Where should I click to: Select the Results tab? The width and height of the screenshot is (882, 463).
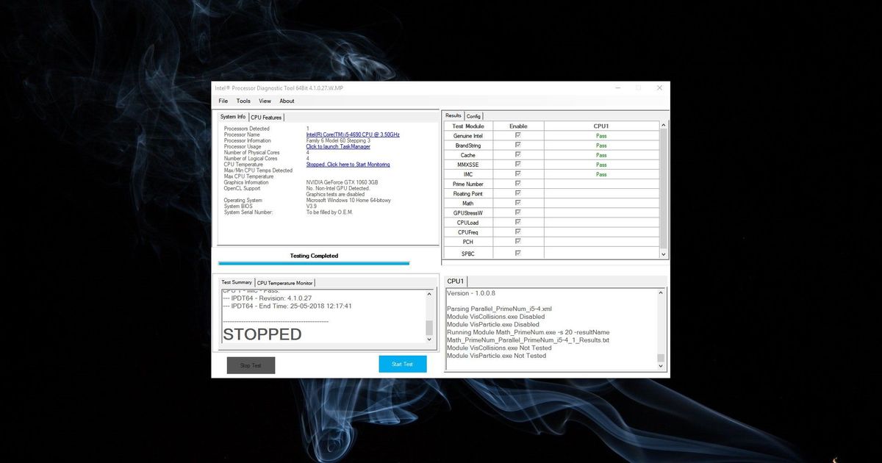tap(453, 115)
